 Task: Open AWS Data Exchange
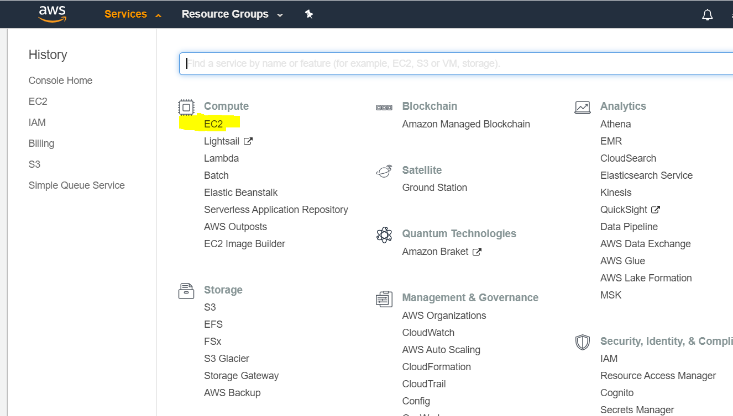pyautogui.click(x=645, y=244)
